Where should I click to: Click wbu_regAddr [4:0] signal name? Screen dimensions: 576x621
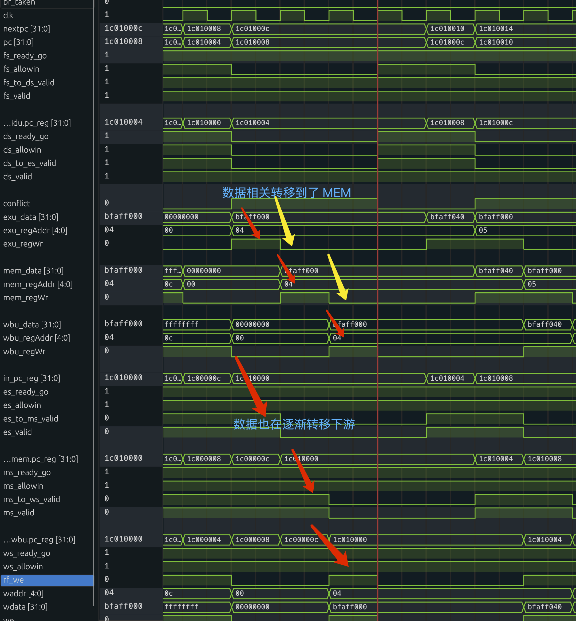tap(37, 338)
